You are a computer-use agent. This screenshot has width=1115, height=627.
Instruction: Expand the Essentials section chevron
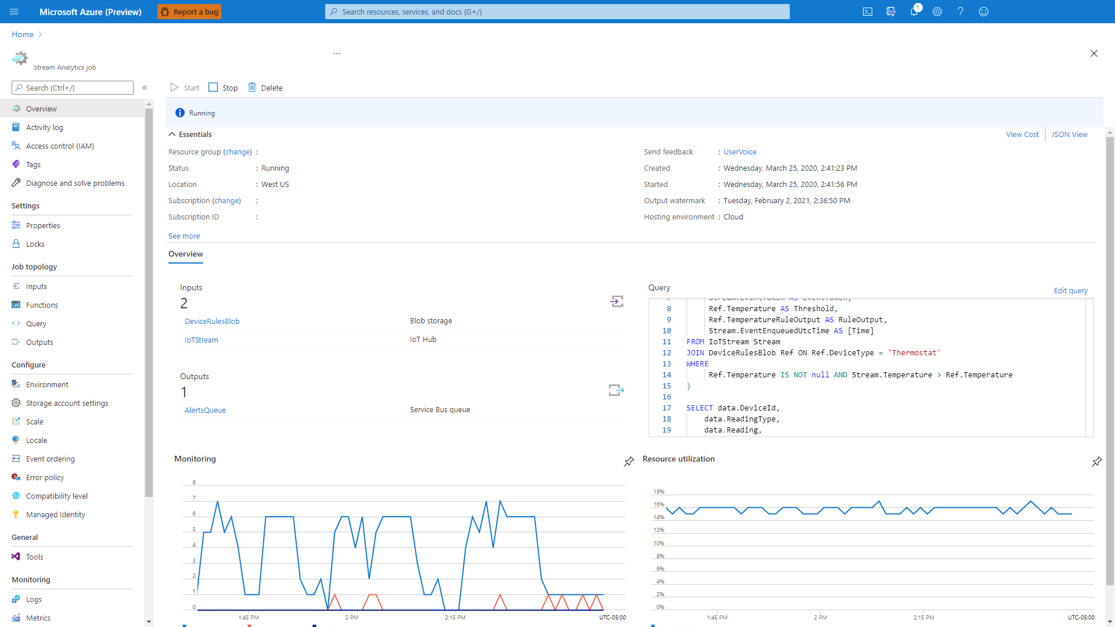[172, 134]
